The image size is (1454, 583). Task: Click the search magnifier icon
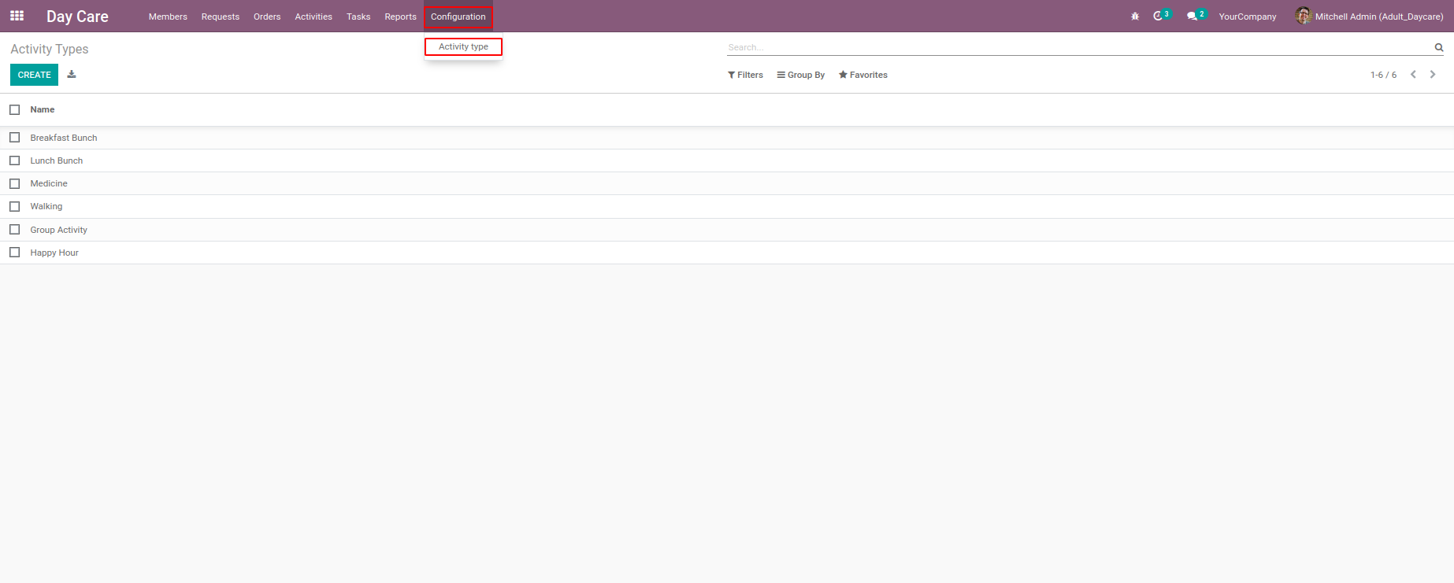coord(1439,47)
